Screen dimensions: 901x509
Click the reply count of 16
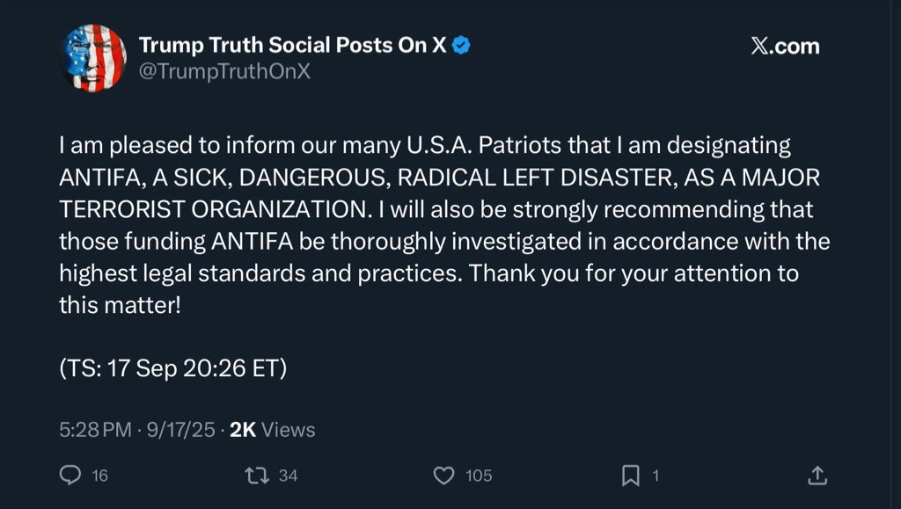point(99,476)
